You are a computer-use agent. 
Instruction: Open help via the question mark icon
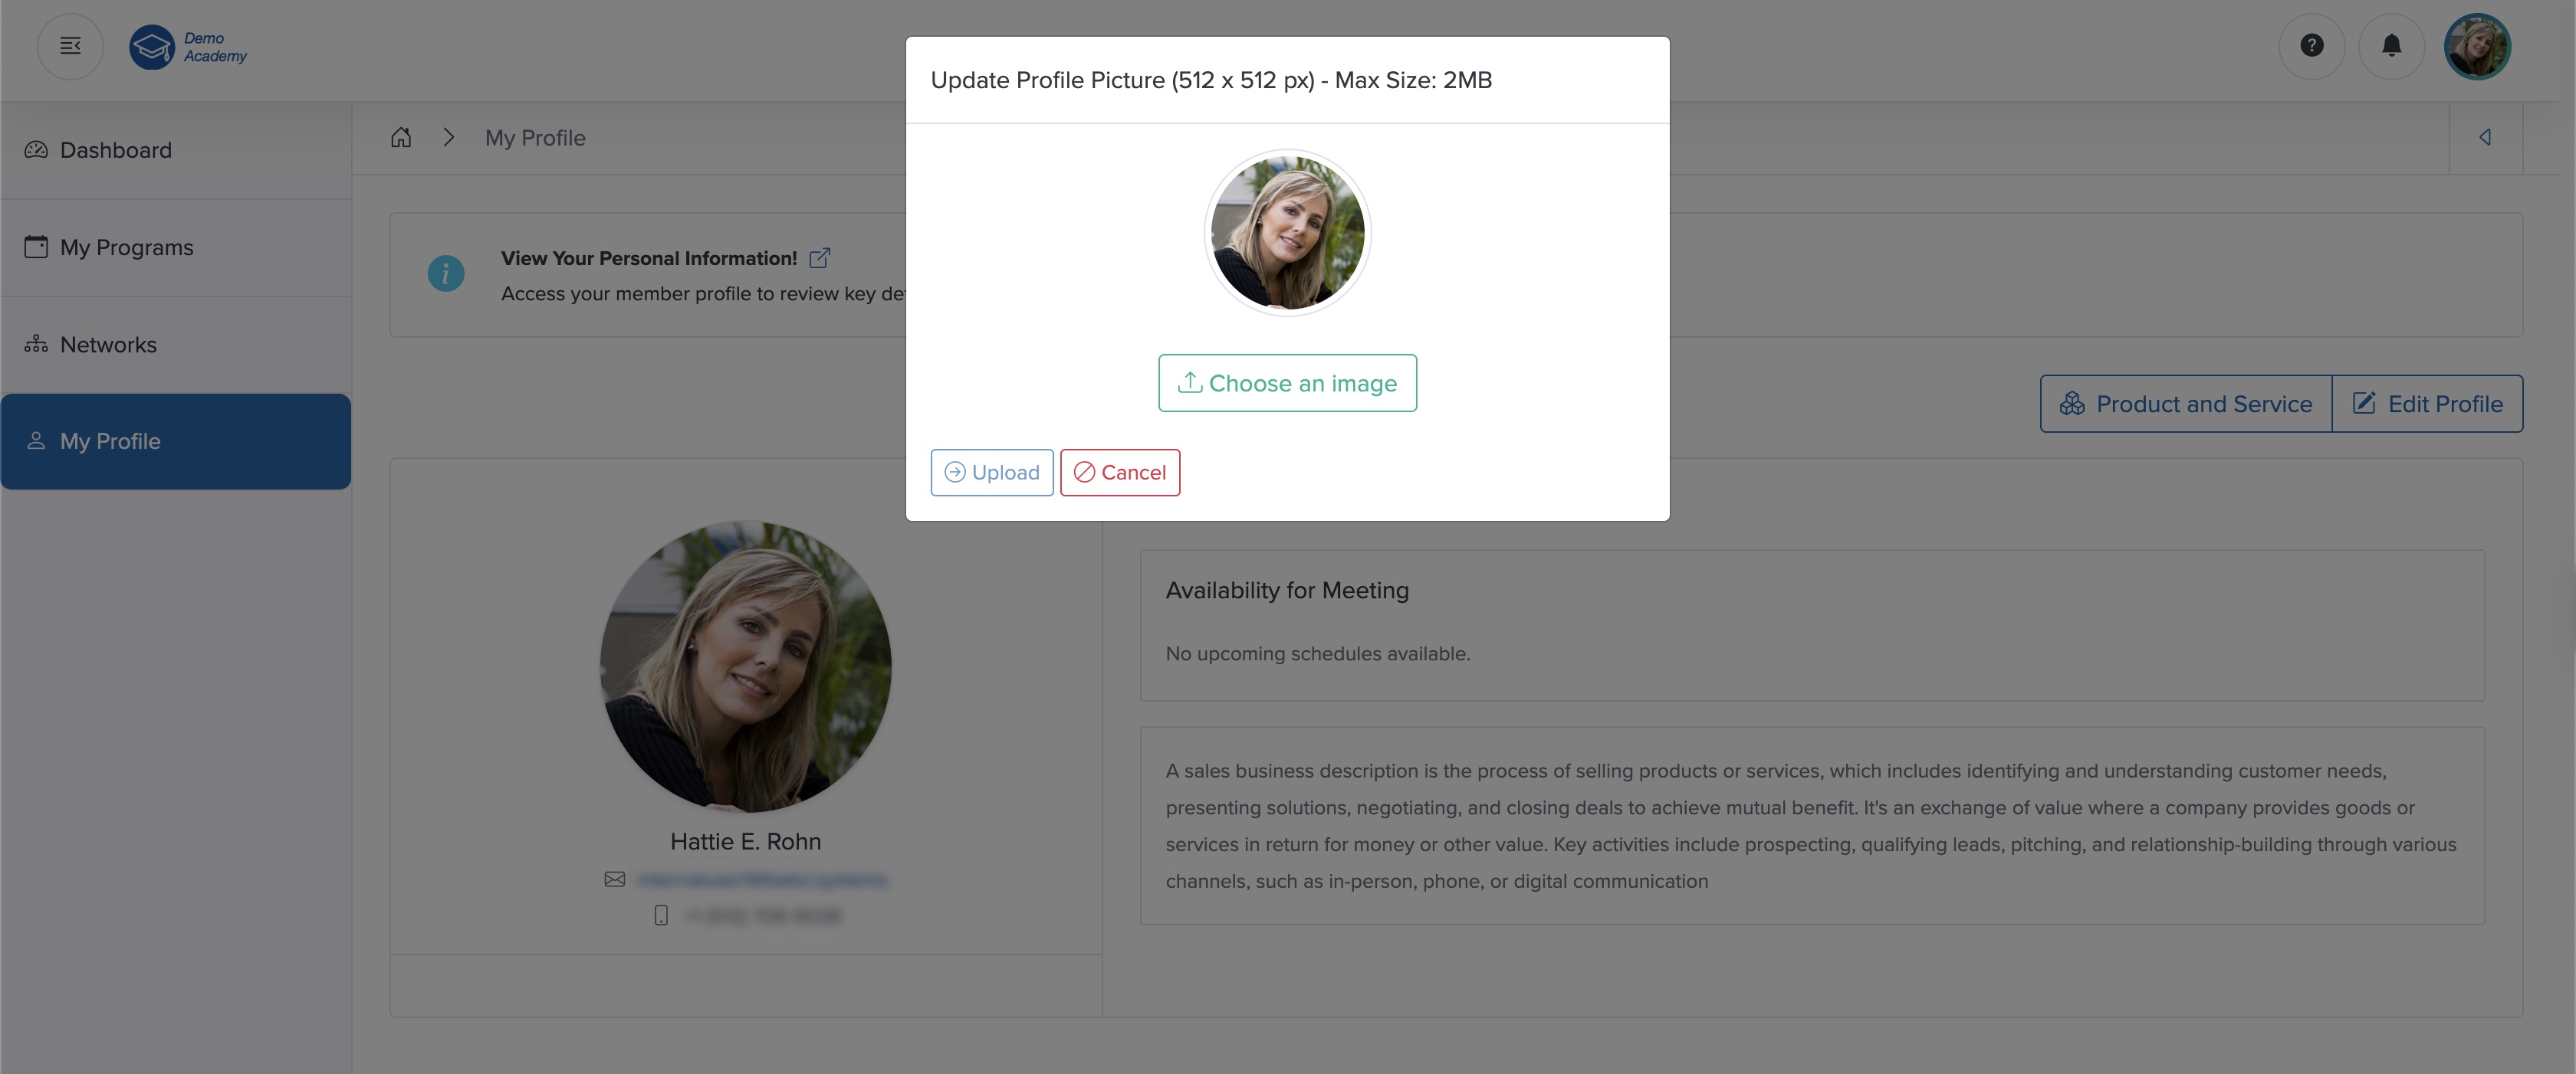[x=2311, y=46]
